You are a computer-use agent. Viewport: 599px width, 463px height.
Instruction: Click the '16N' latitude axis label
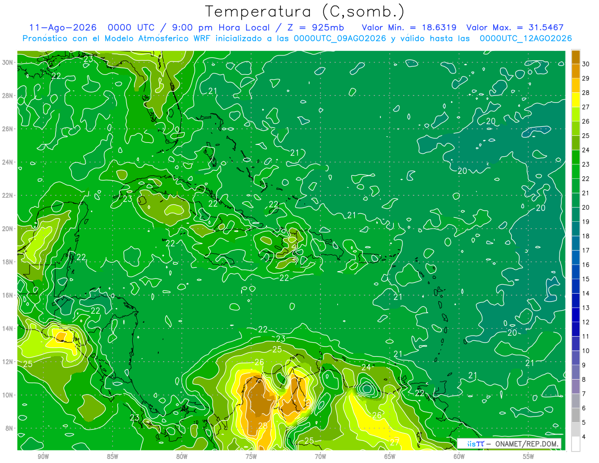coord(8,295)
